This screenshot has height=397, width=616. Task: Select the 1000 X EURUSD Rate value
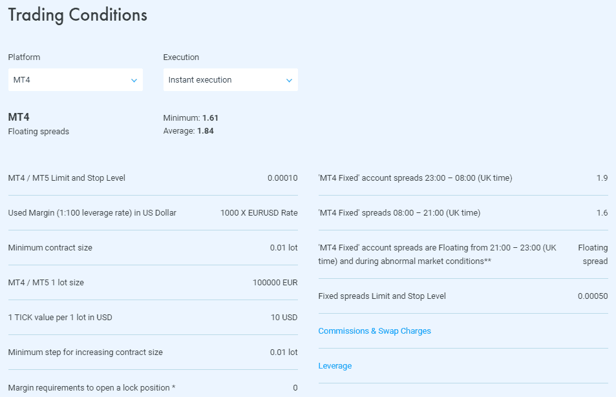point(259,213)
